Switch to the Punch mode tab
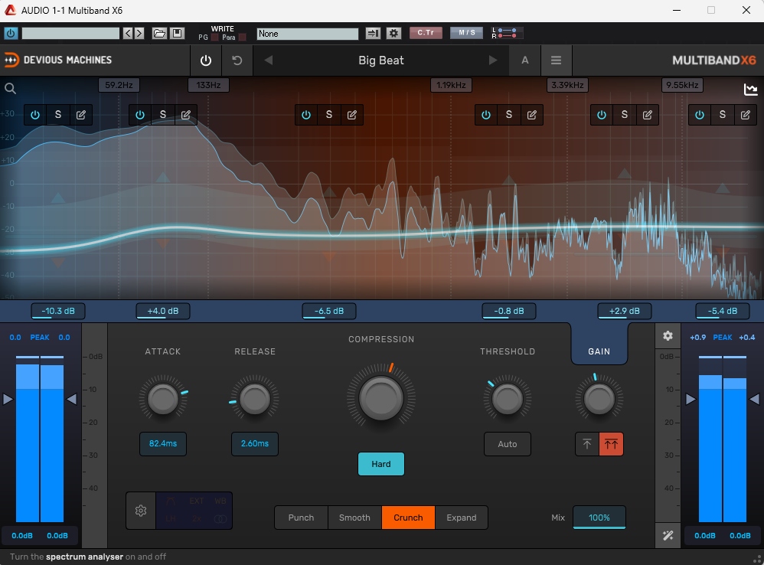 301,518
